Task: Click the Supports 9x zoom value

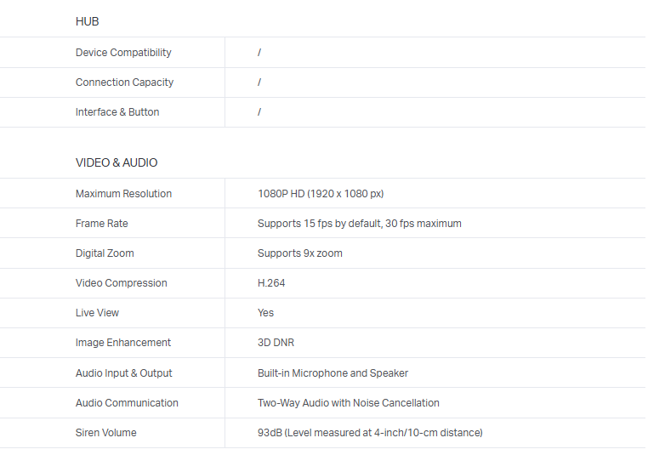Action: (299, 253)
